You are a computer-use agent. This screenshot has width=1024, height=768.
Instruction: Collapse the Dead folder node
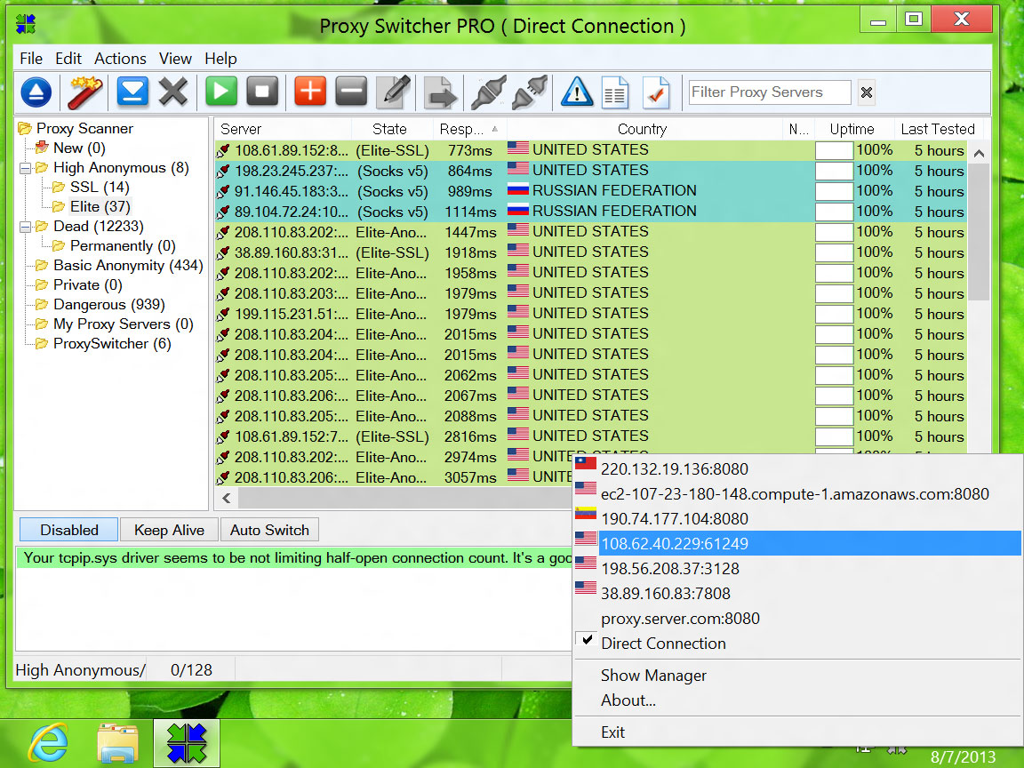[x=26, y=228]
